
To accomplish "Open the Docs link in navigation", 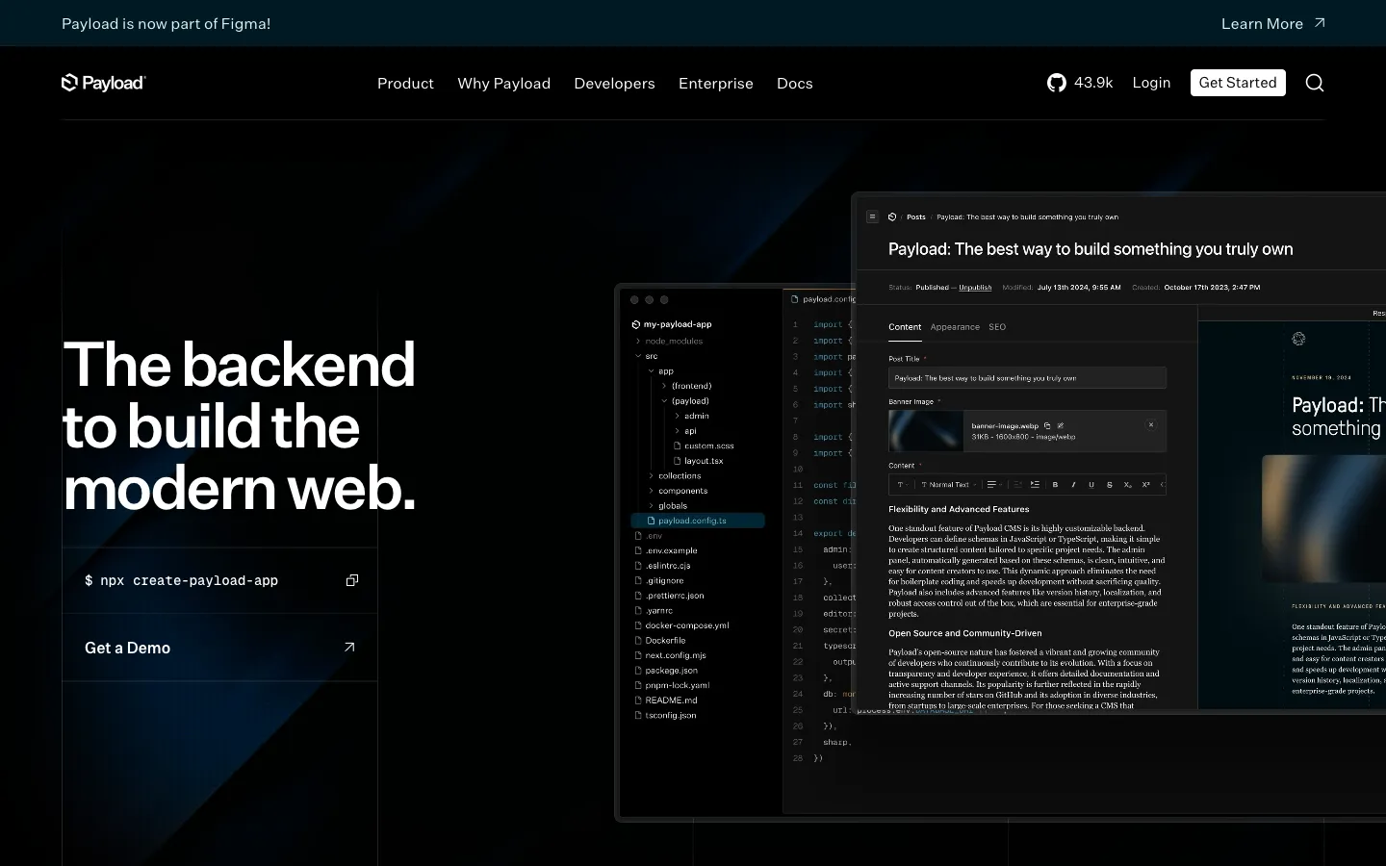I will tap(795, 83).
